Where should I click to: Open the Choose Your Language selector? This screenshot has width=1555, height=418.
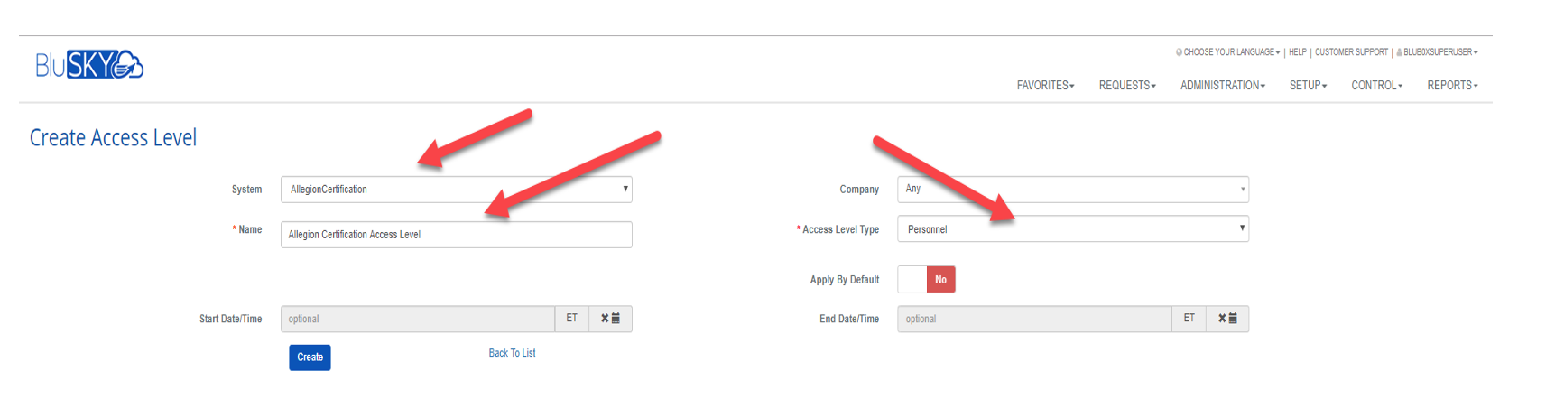(1229, 52)
